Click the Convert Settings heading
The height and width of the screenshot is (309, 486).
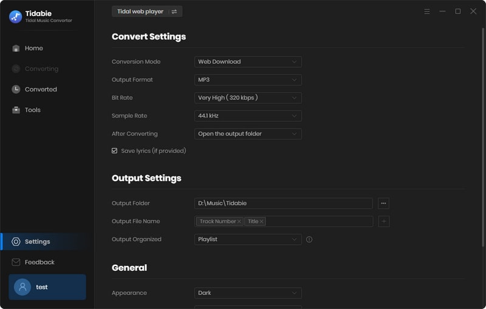pos(149,37)
